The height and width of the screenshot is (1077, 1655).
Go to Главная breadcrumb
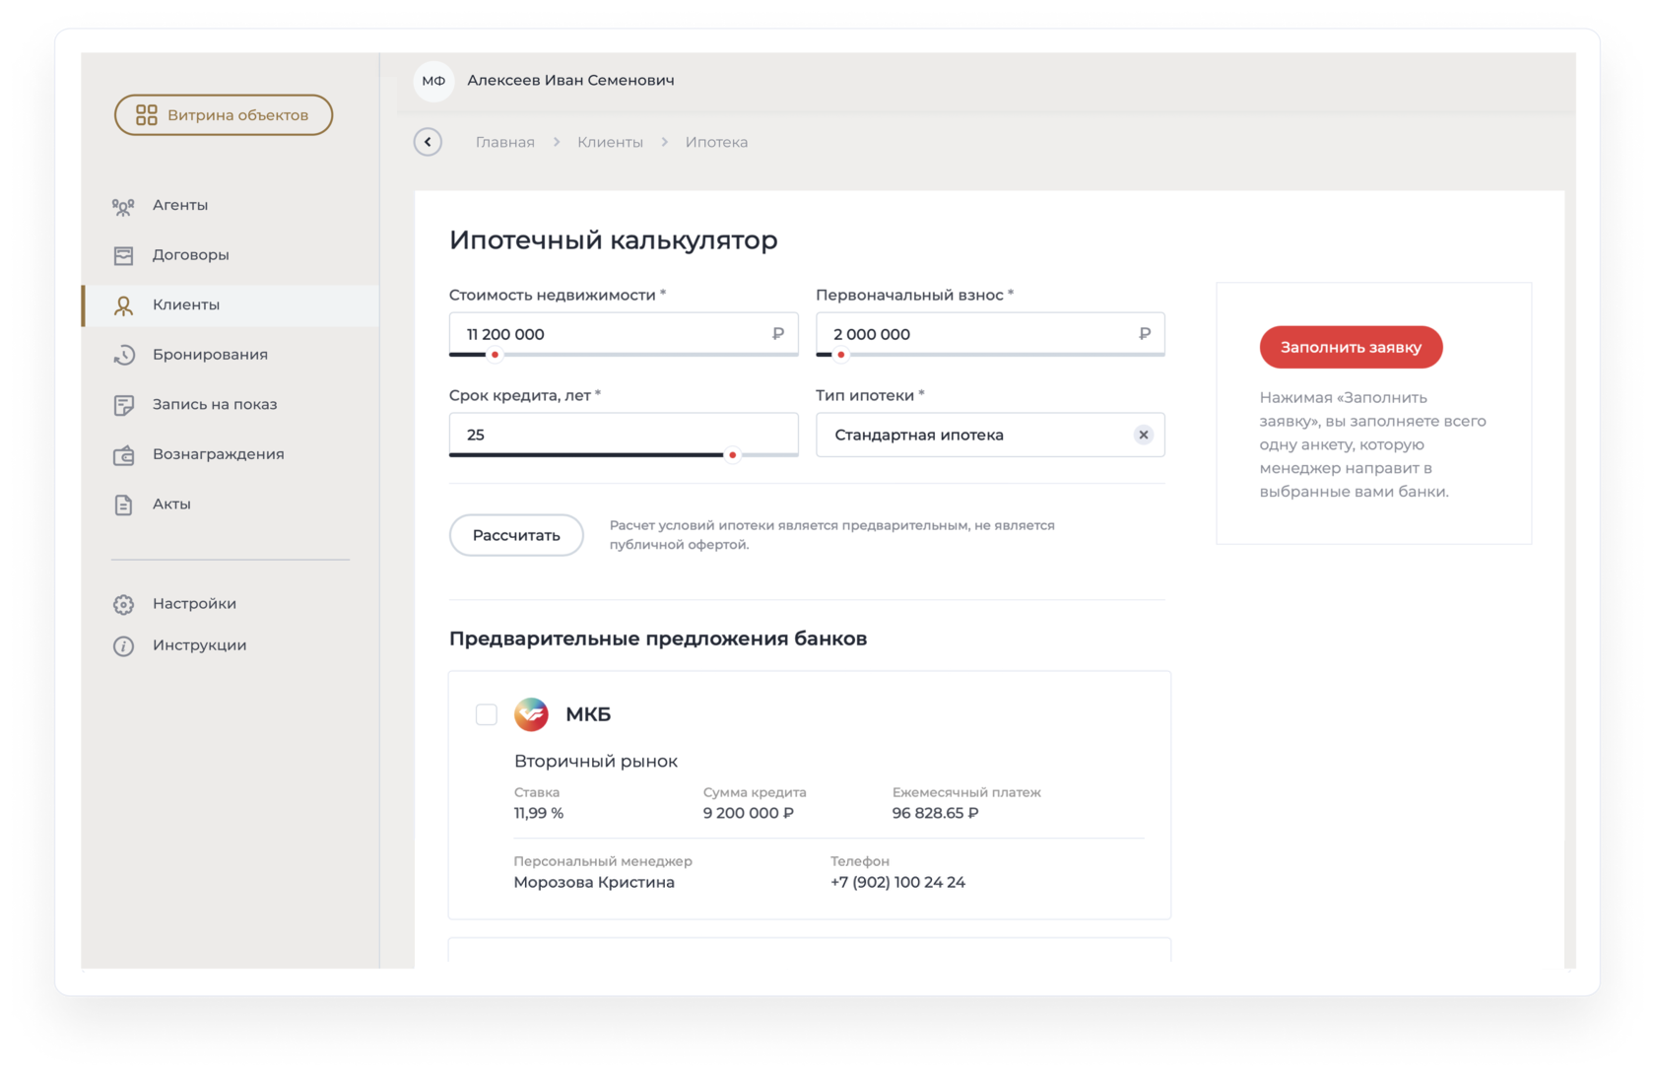pyautogui.click(x=505, y=142)
